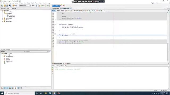Collapse the Logout method code fold
The image size is (170, 95).
tap(55, 25)
